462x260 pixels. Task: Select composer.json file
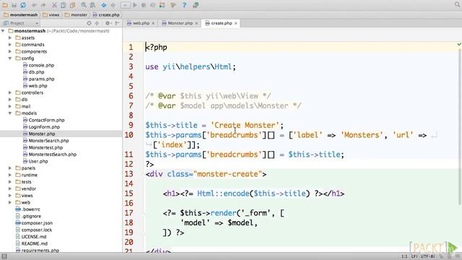pyautogui.click(x=34, y=223)
